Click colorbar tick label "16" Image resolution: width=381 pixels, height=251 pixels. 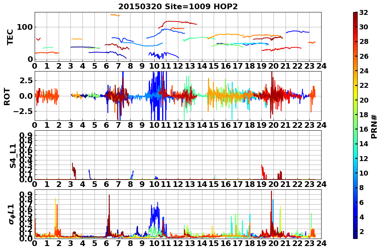(x=364, y=129)
